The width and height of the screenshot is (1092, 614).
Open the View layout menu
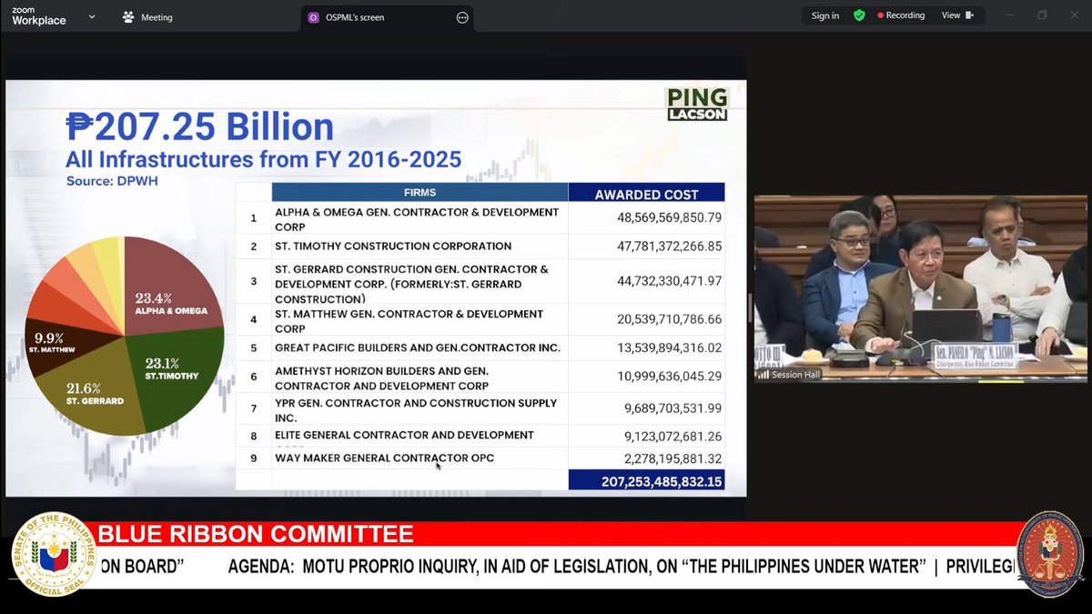click(957, 15)
